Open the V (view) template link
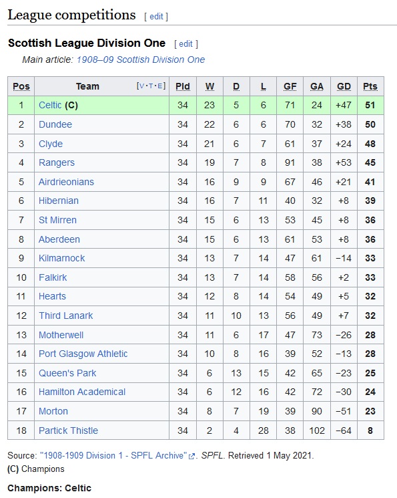 coord(141,86)
